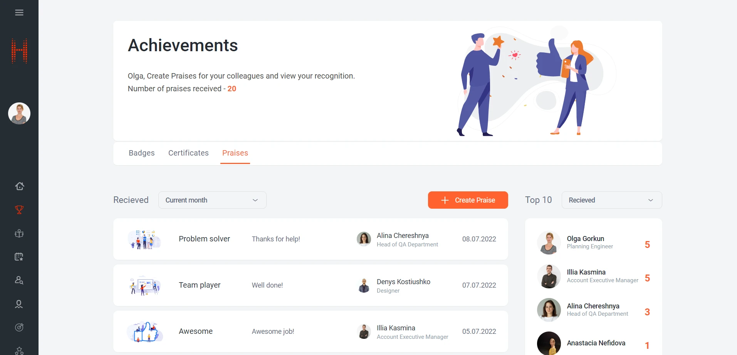
Task: Click the red H company logo
Action: pyautogui.click(x=19, y=51)
